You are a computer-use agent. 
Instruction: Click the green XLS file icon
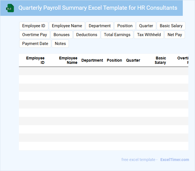(10, 8)
